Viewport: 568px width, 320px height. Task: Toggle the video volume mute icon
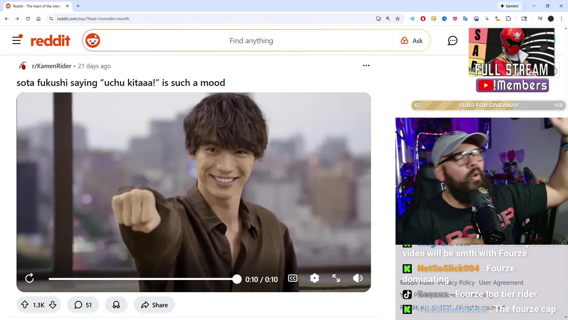tap(358, 278)
